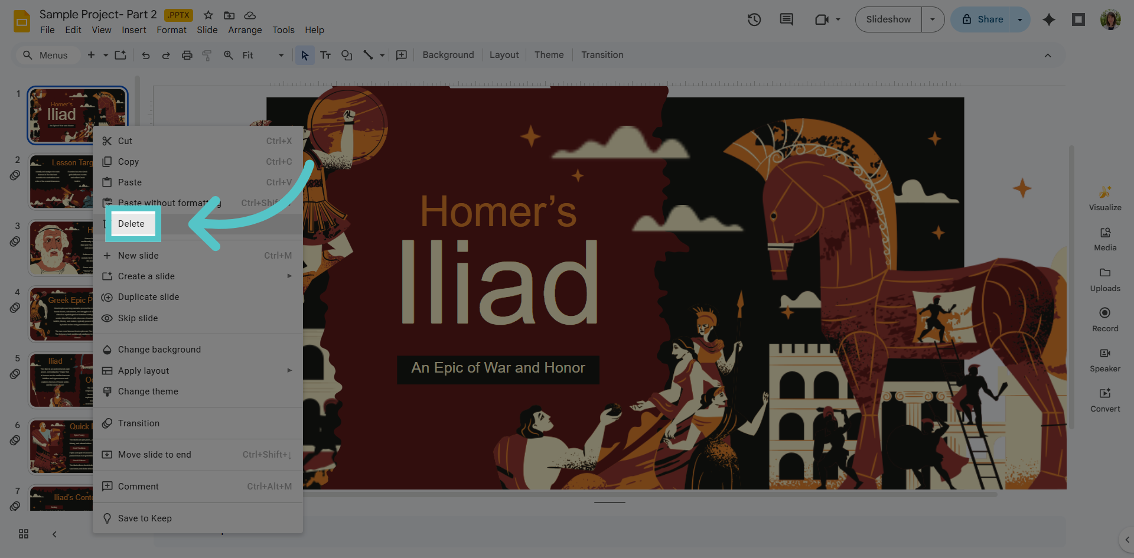Open the Gemini sparkle assistant
This screenshot has height=558, width=1134.
[1049, 19]
